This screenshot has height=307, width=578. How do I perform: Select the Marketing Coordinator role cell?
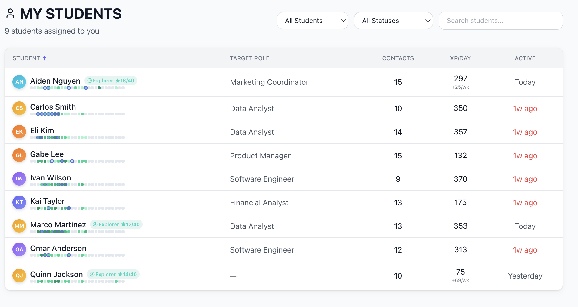[269, 82]
